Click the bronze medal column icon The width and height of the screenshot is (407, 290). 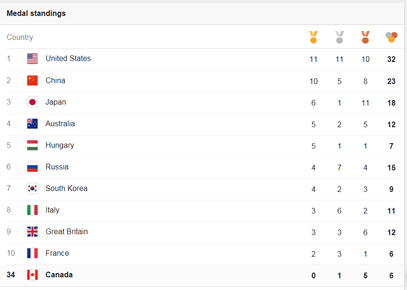(x=365, y=37)
